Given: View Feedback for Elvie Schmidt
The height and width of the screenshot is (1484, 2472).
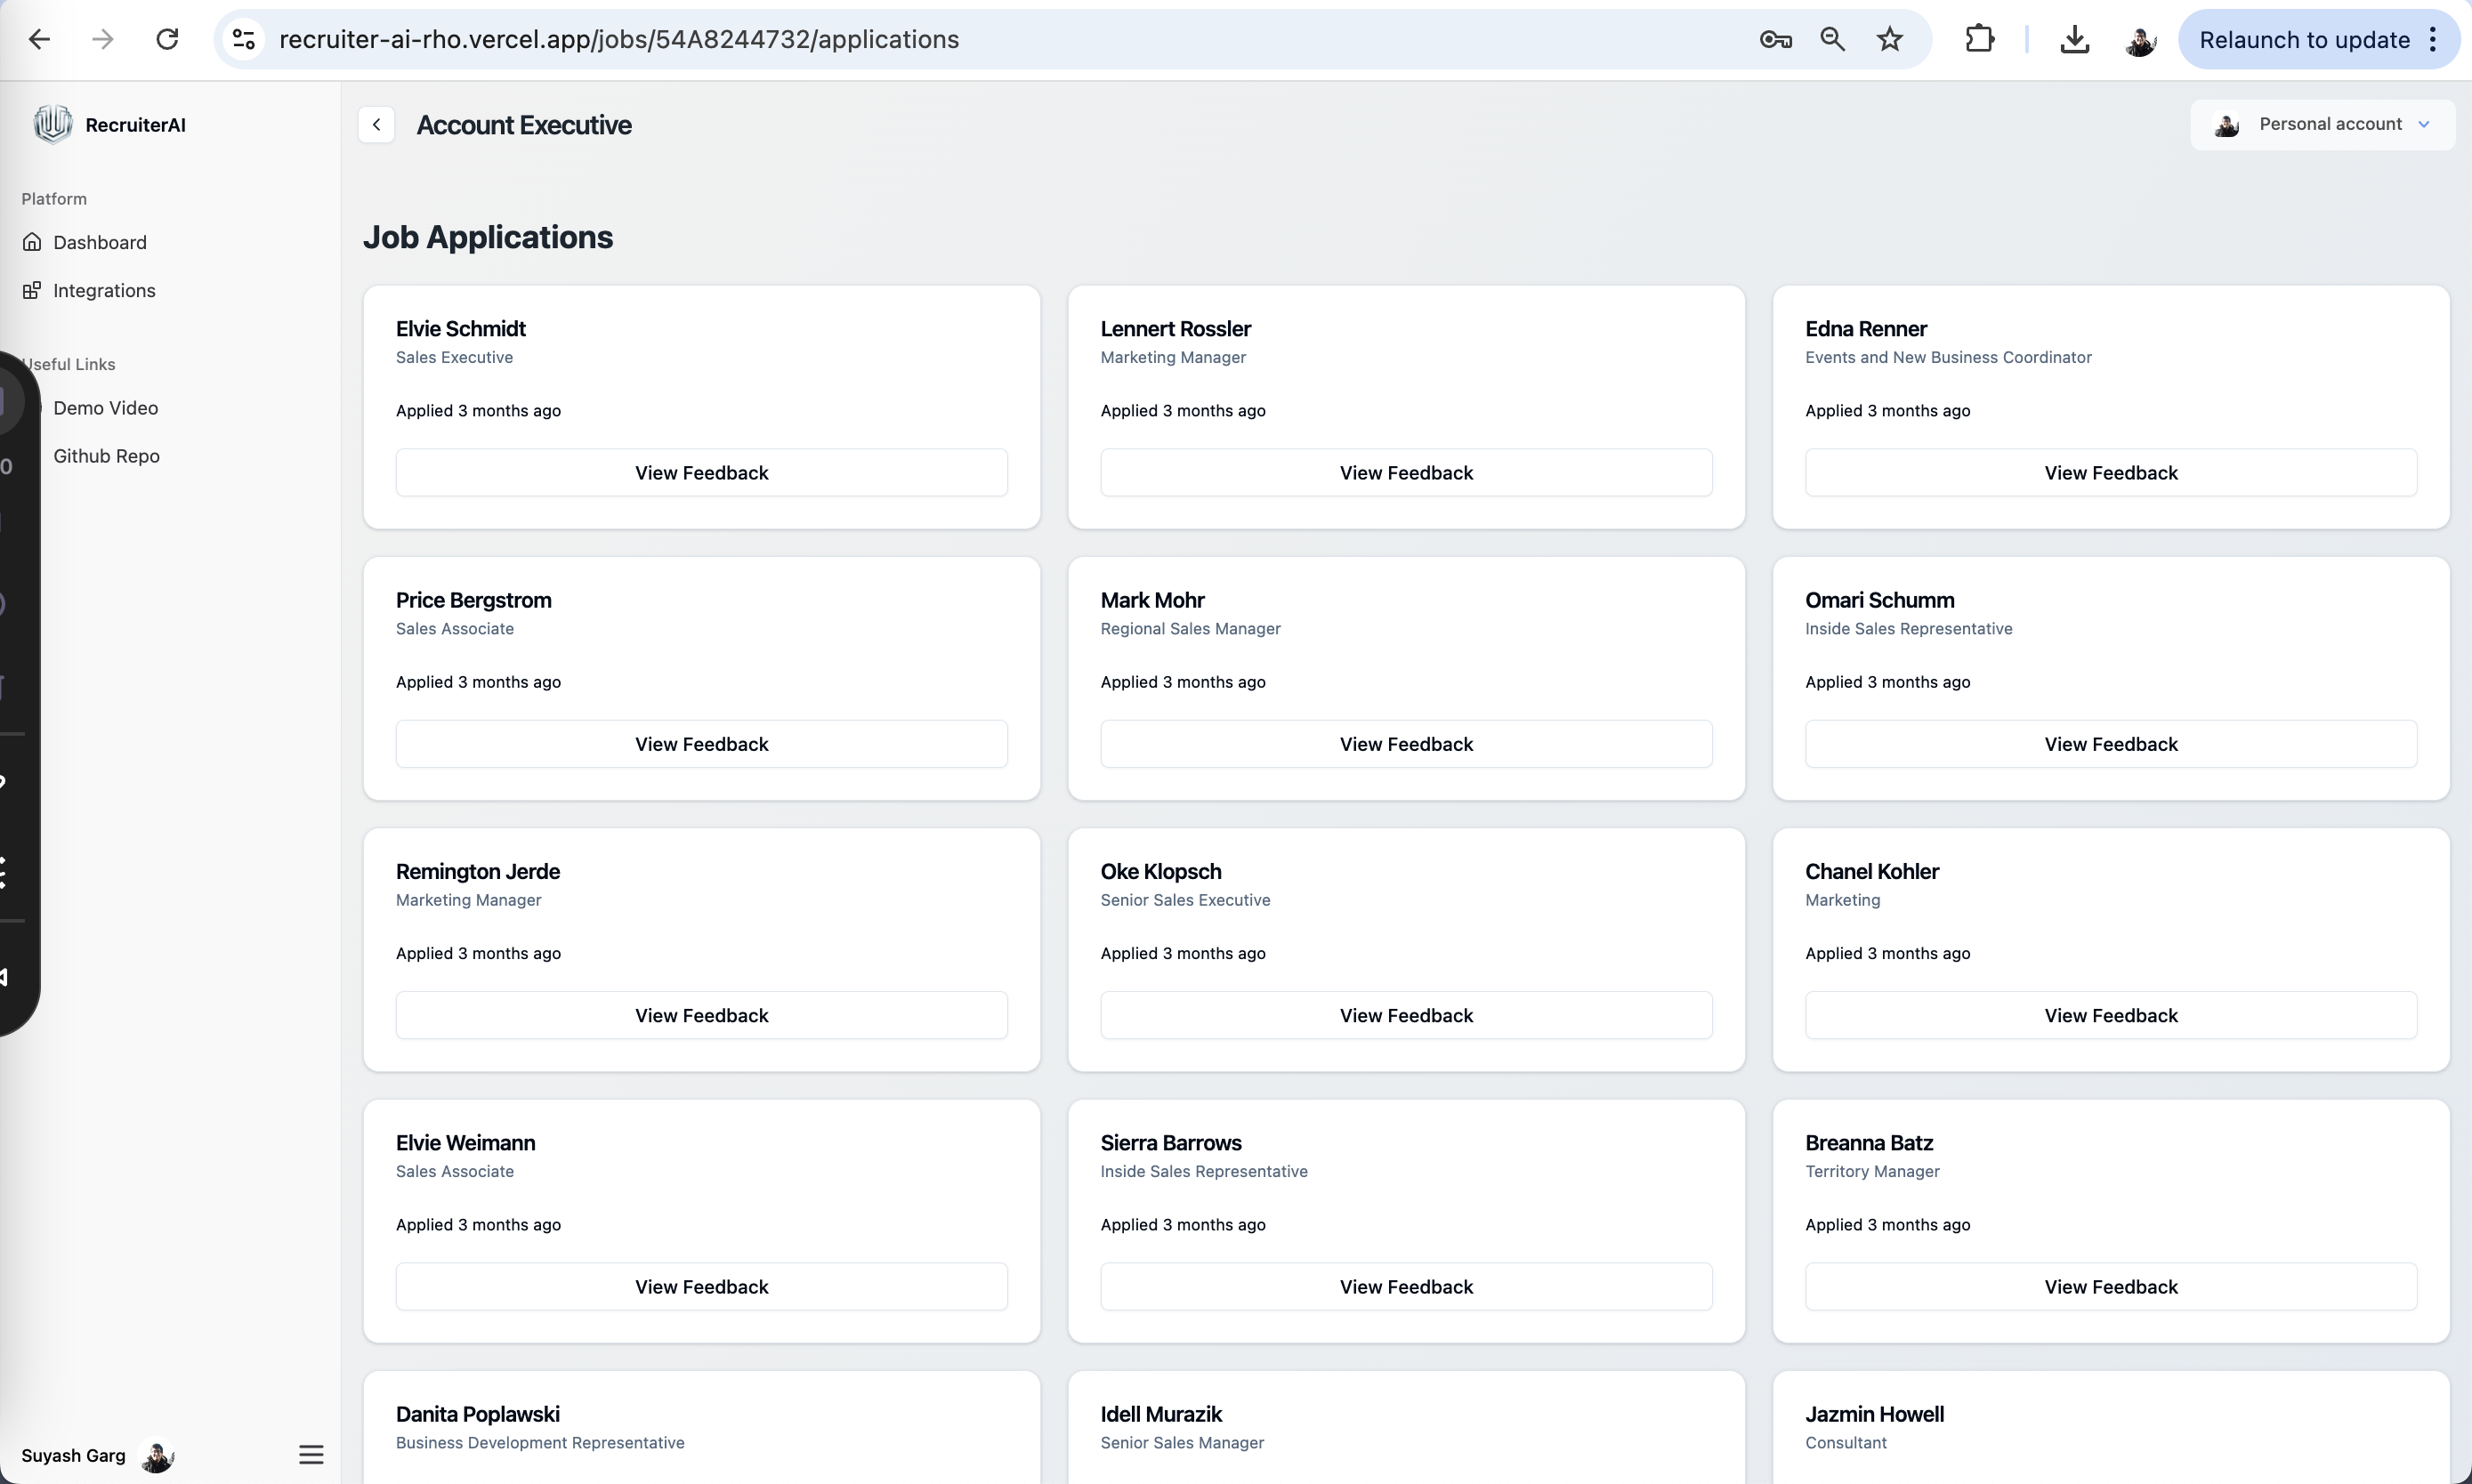Looking at the screenshot, I should (x=701, y=472).
